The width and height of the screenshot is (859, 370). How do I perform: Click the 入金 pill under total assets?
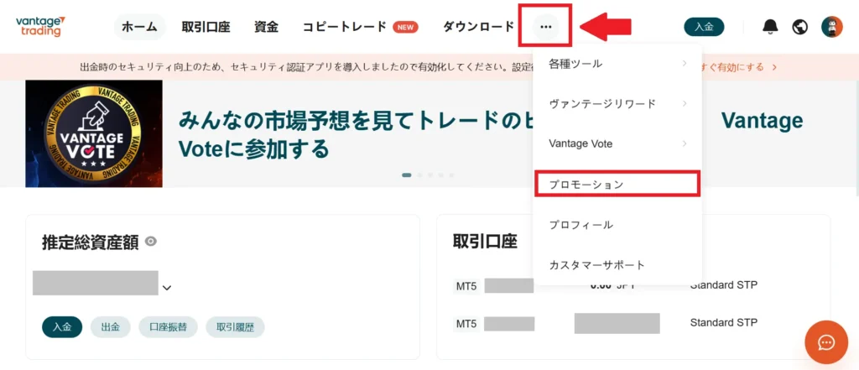(x=62, y=326)
